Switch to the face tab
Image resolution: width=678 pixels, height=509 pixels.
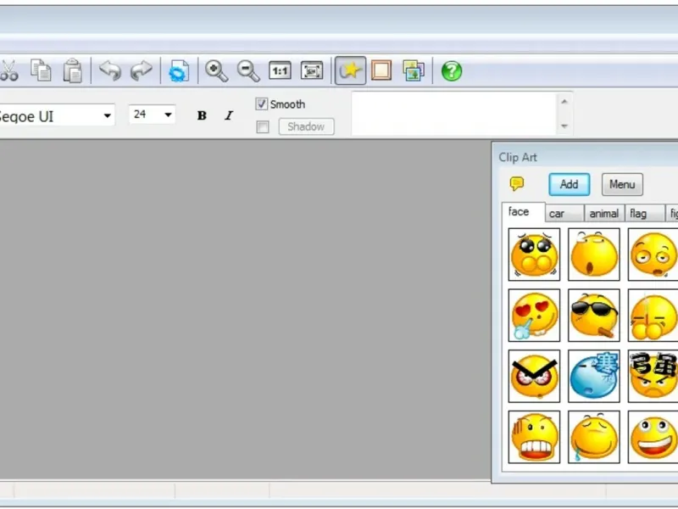(523, 212)
